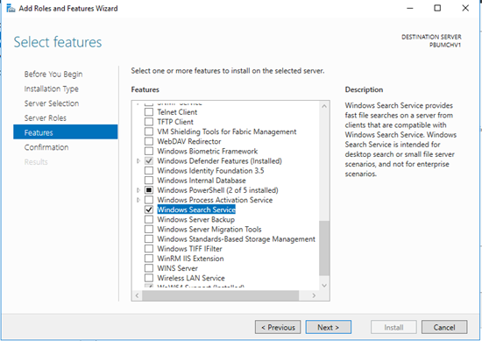Click the Previous button
482x341 pixels.
point(278,327)
